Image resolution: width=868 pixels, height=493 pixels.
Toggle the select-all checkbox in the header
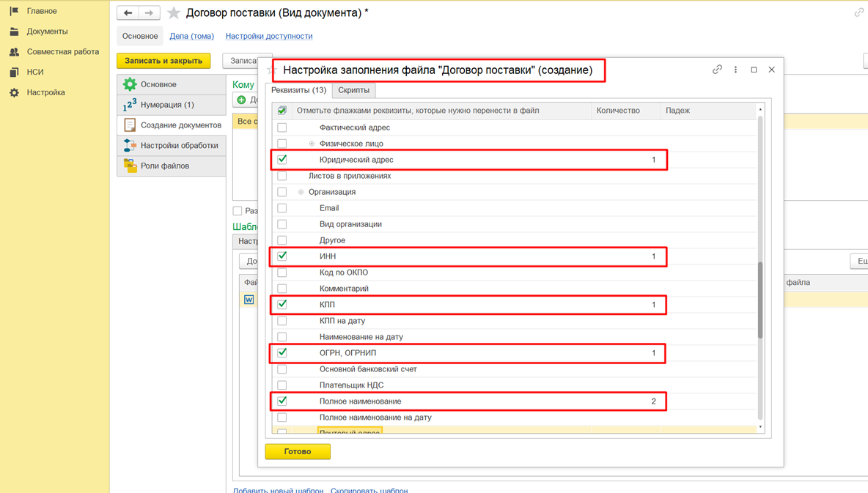(282, 111)
